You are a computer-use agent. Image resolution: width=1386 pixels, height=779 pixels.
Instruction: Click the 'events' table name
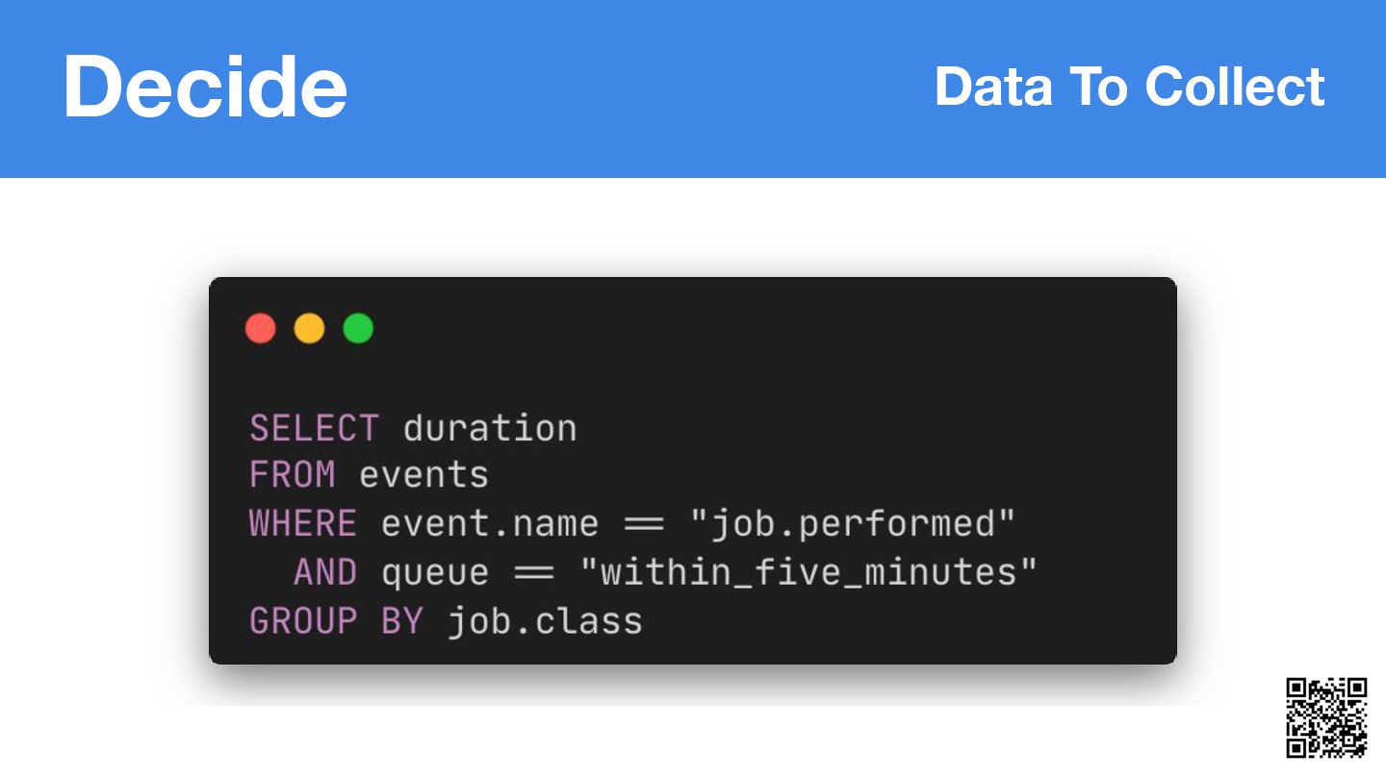pyautogui.click(x=424, y=476)
